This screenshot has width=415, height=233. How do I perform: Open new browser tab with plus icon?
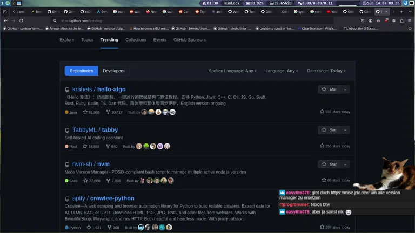click(x=401, y=11)
